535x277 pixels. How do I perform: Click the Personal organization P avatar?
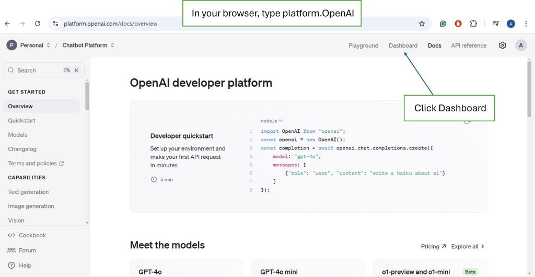(11, 45)
